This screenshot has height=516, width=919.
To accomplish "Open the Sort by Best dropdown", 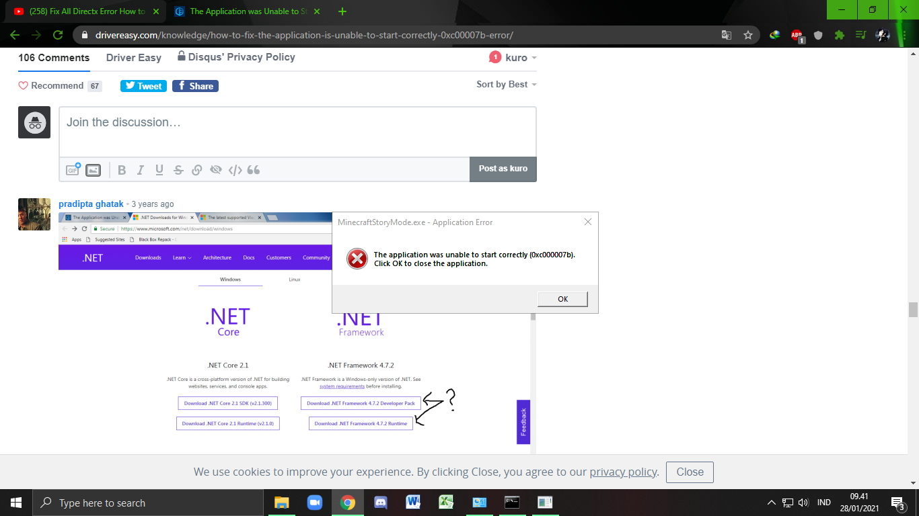I will point(506,85).
